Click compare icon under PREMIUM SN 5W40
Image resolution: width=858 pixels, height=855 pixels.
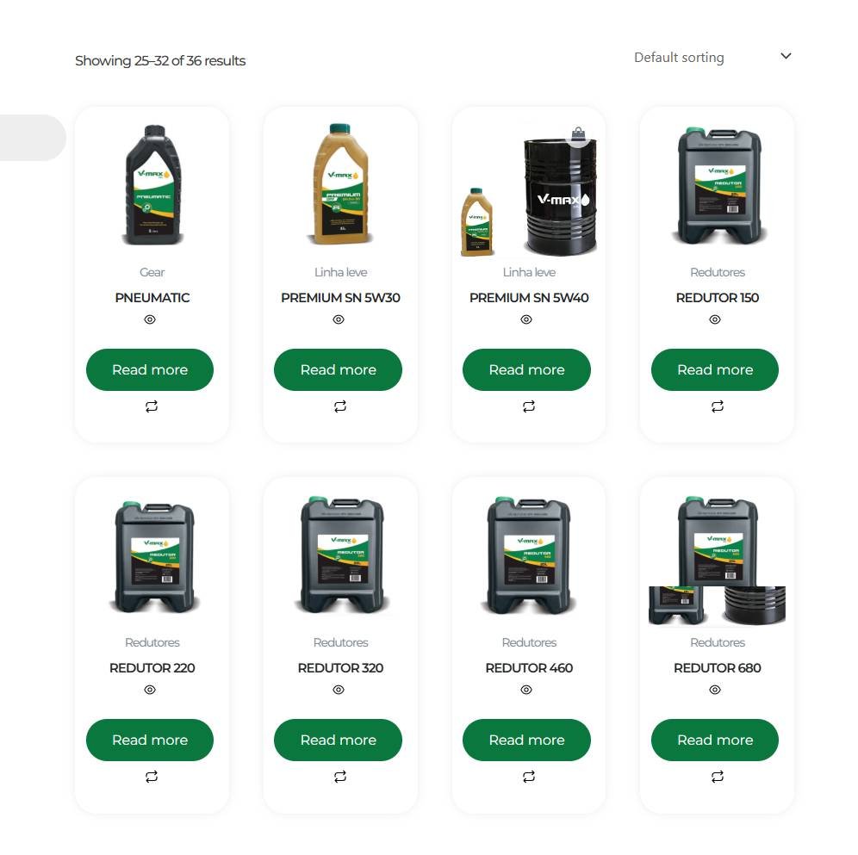(x=529, y=406)
